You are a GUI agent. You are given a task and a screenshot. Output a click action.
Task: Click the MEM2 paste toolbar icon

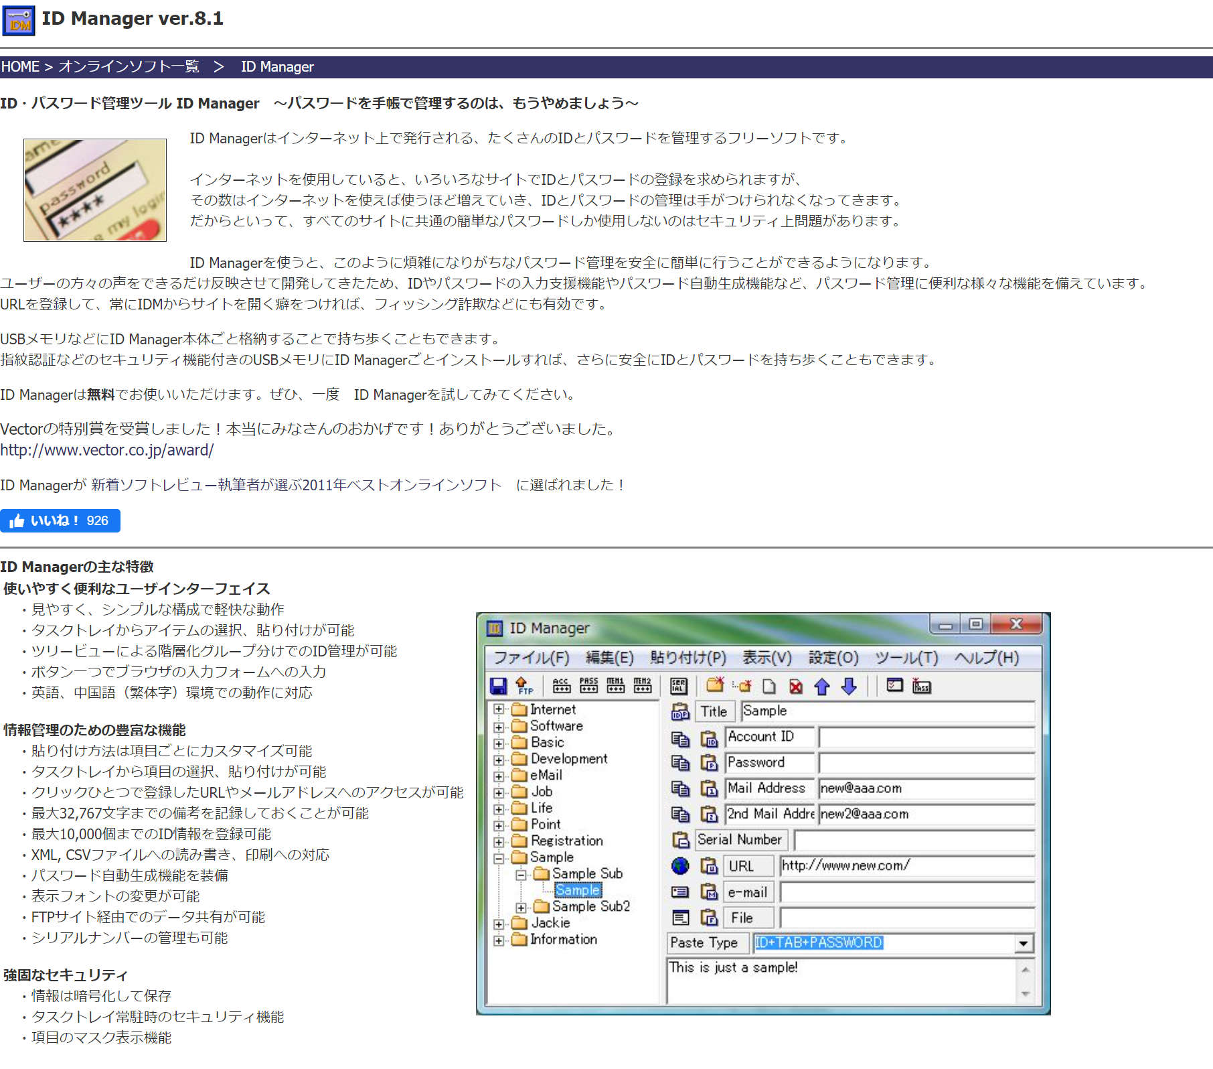click(642, 685)
